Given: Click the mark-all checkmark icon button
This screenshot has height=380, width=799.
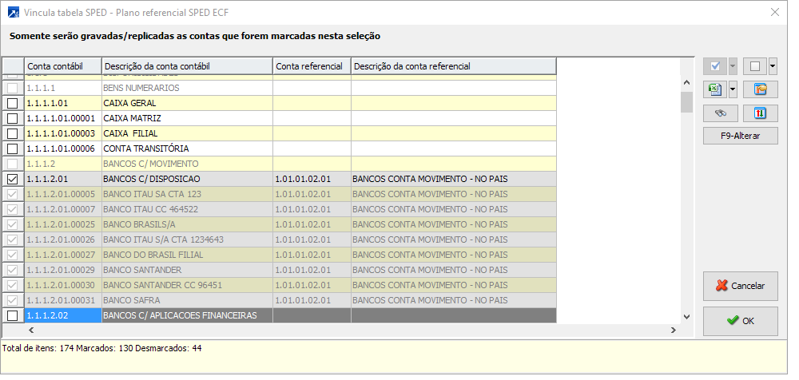Looking at the screenshot, I should [715, 66].
